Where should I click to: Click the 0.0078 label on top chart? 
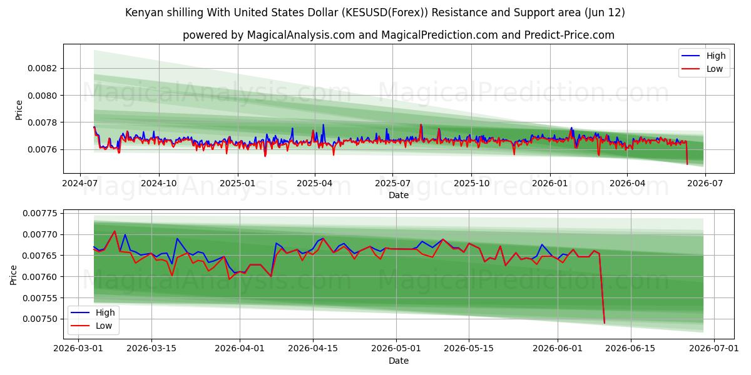[x=42, y=122]
